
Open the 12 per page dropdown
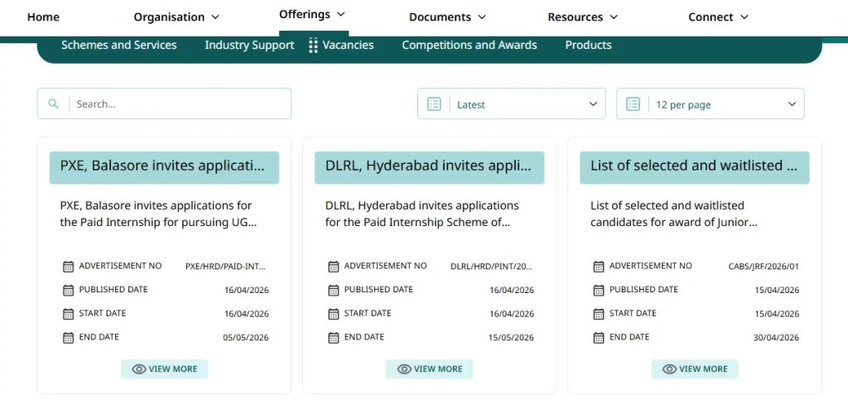click(x=711, y=104)
